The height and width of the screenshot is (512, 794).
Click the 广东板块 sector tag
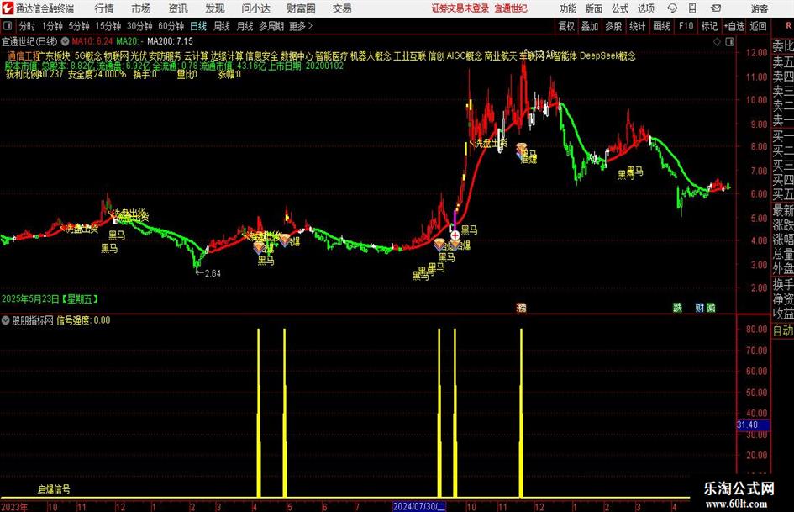point(55,55)
